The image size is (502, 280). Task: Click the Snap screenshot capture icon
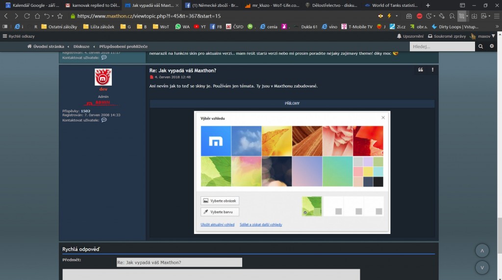click(462, 16)
